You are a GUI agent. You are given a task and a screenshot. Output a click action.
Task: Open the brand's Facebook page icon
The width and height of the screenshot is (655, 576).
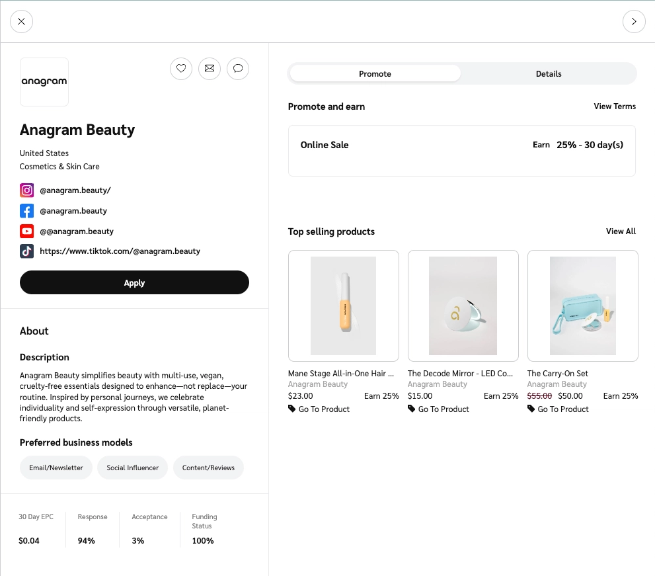coord(26,210)
